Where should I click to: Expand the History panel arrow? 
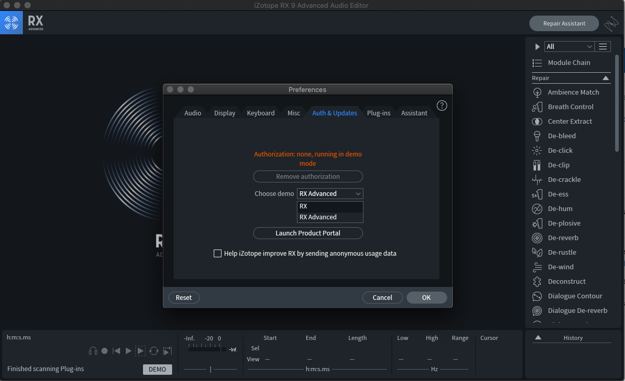[x=538, y=338]
